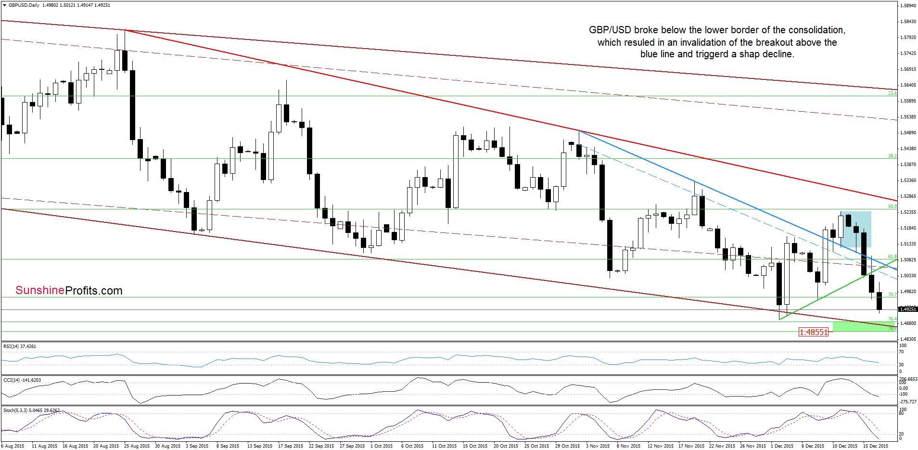Click the RSI(14) 37.4261 indicator label
This screenshot has height=450, width=918.
(20, 346)
